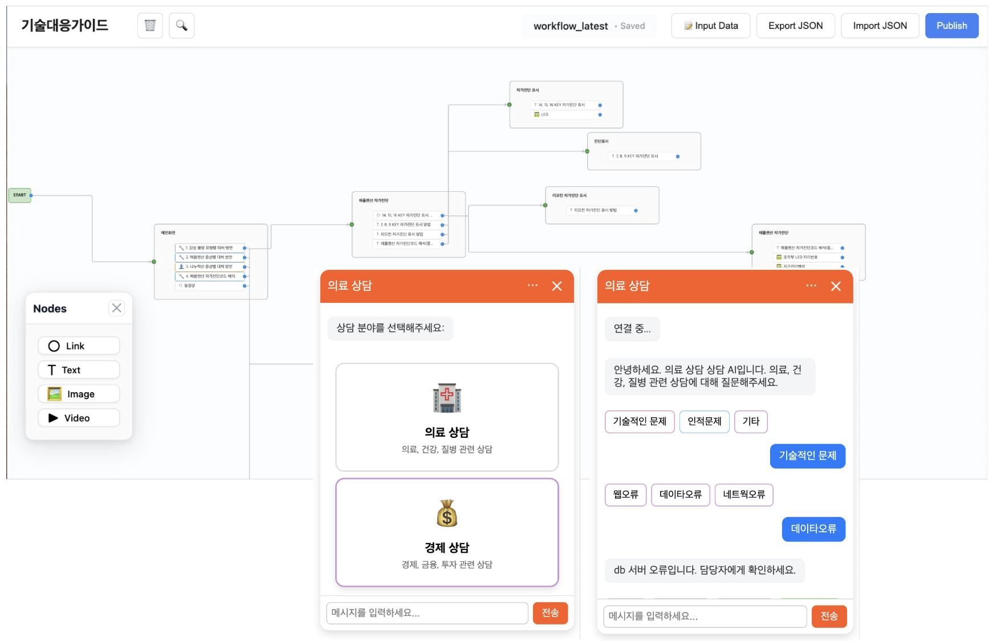Open more options in left chat header
The height and width of the screenshot is (641, 993).
coord(532,286)
